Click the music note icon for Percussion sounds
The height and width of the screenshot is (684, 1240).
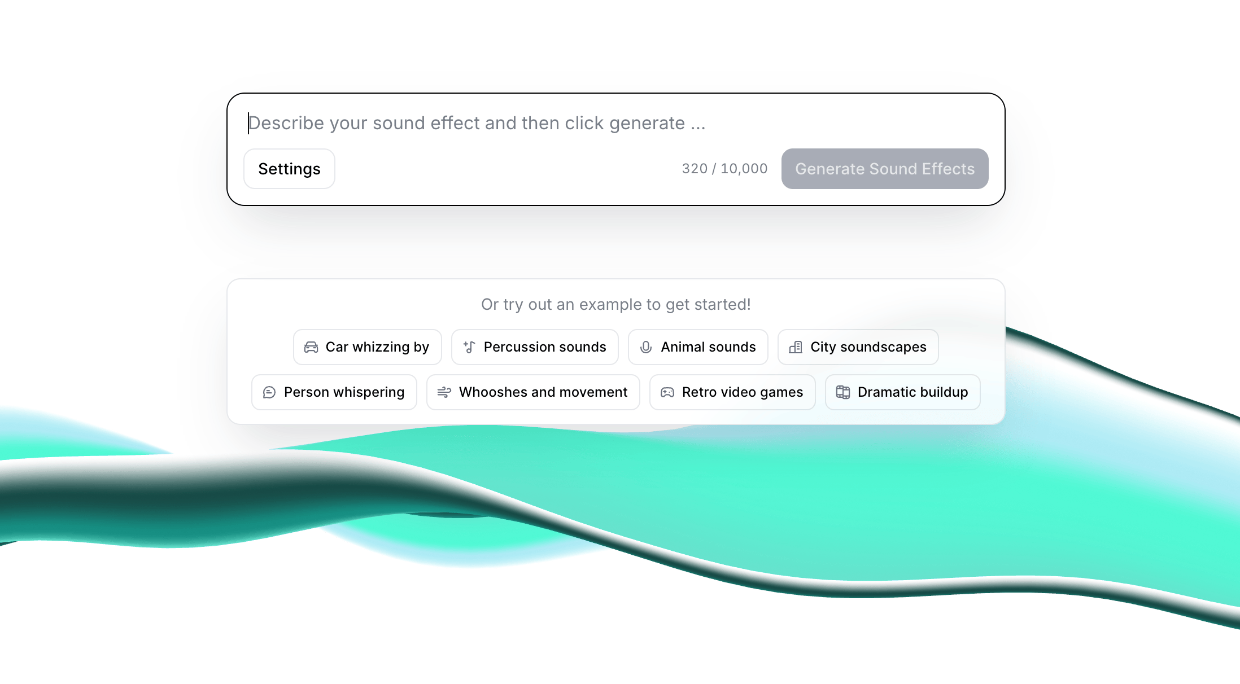[469, 347]
